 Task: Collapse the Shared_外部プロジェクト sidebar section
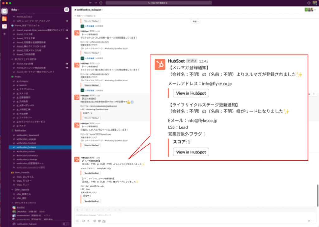click(x=27, y=25)
